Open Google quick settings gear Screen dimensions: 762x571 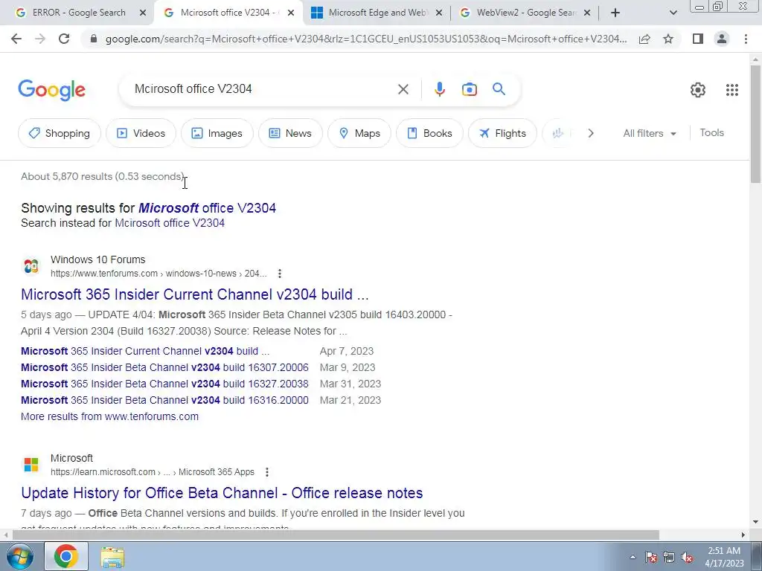pyautogui.click(x=698, y=90)
